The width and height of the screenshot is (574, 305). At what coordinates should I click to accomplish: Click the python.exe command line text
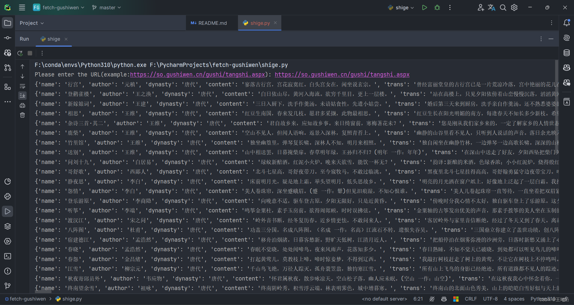161,65
